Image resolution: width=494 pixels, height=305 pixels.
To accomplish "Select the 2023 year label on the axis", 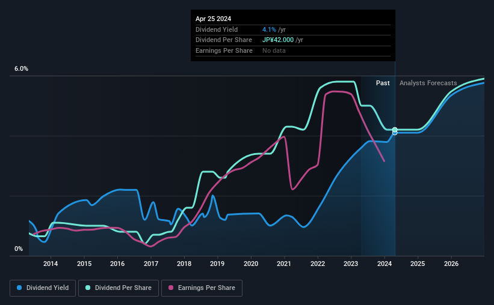I will tap(351, 264).
